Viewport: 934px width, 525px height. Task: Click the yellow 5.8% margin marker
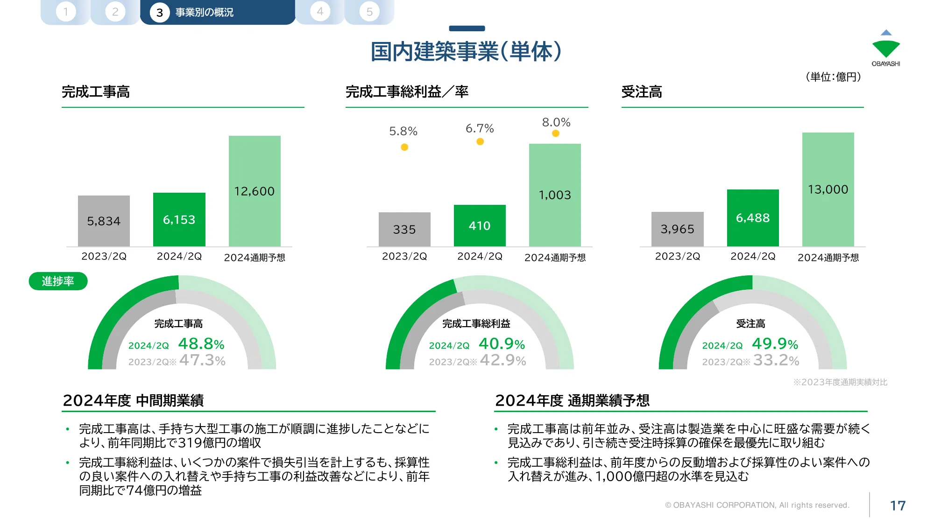point(404,147)
